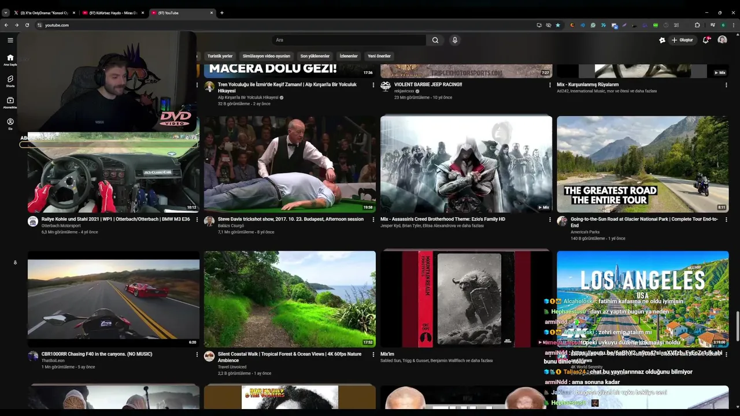740x416 pixels.
Task: Switch to the X'te OnlyDrama browser tab
Action: [x=43, y=13]
